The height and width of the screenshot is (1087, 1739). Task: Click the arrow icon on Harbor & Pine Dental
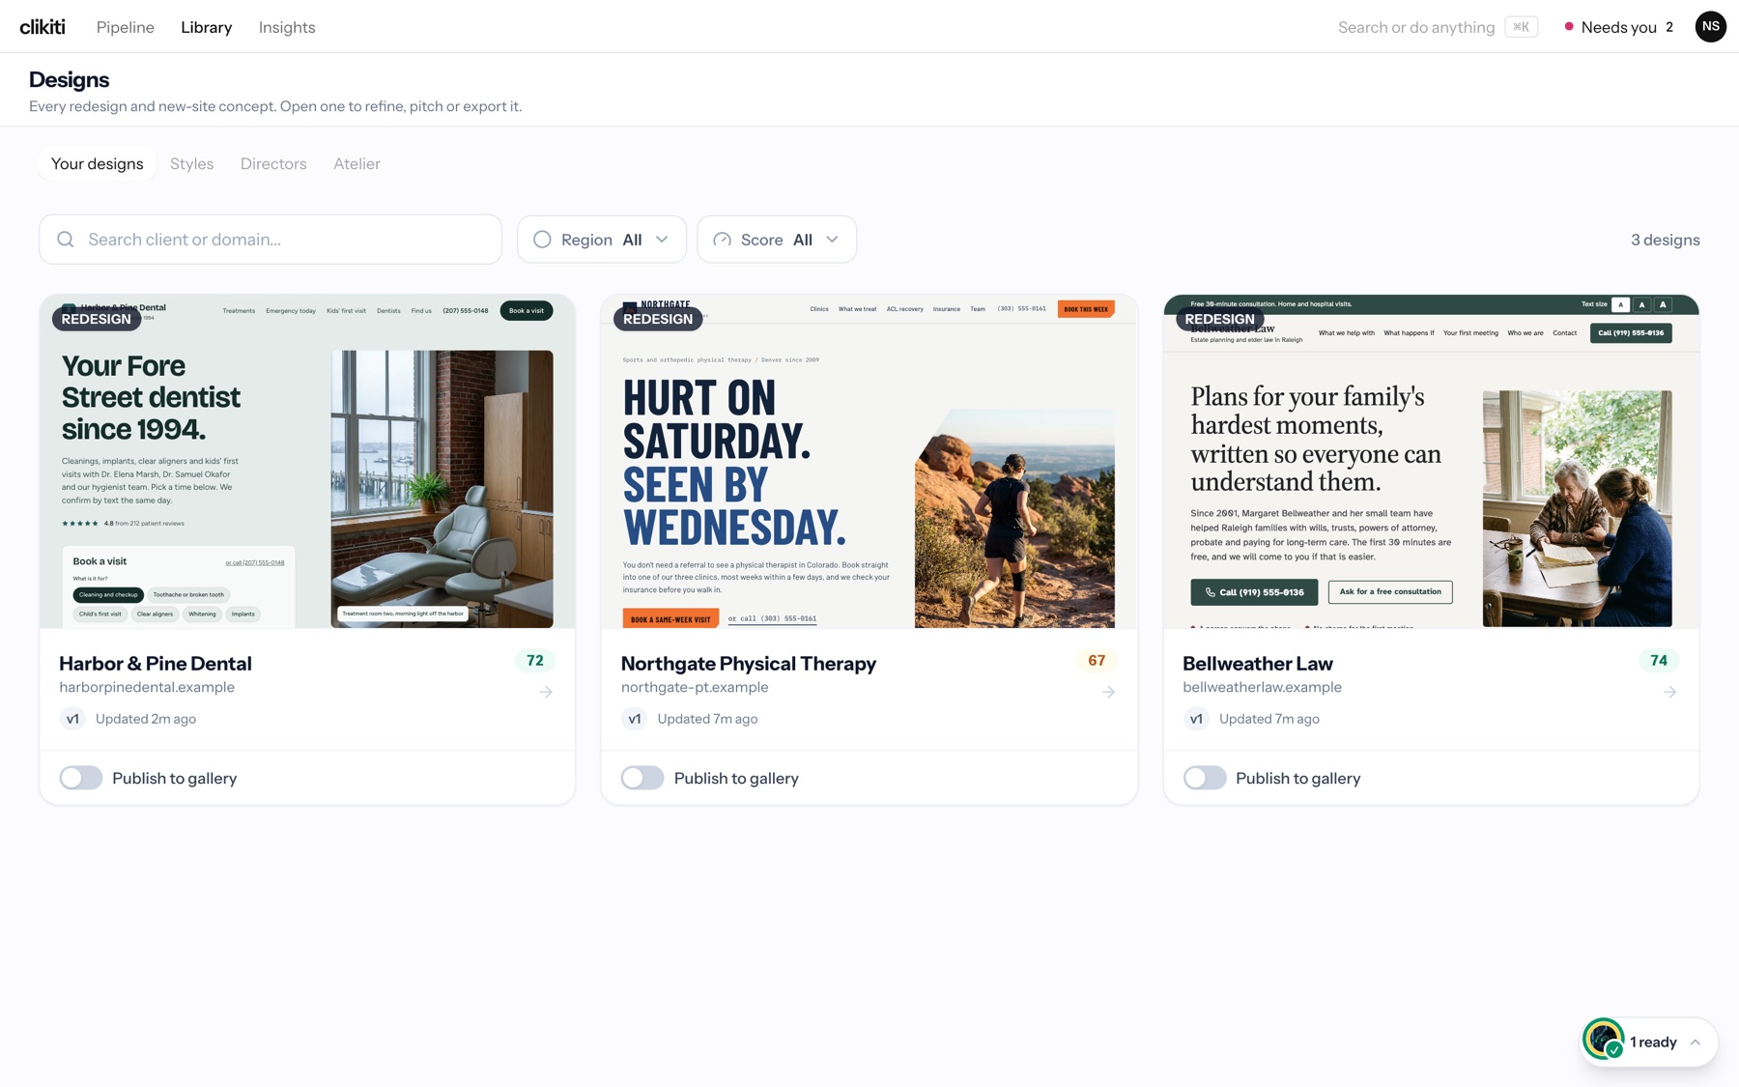pyautogui.click(x=546, y=692)
